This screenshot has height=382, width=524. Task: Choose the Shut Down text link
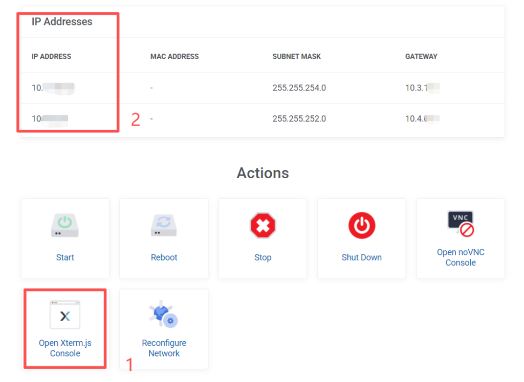click(x=361, y=257)
